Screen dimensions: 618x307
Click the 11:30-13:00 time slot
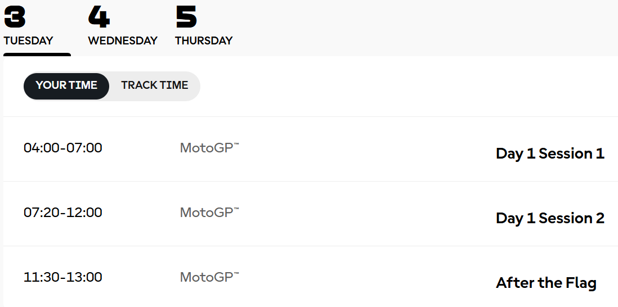coord(63,277)
